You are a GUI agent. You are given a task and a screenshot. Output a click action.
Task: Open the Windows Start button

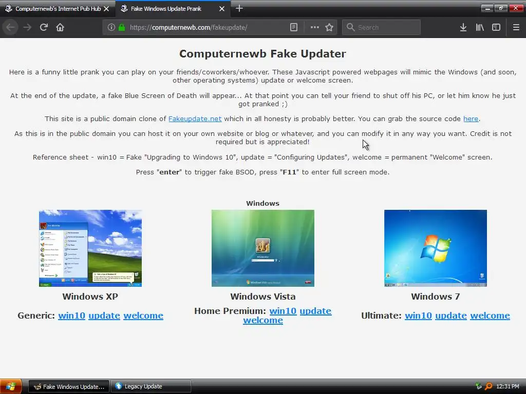click(11, 387)
